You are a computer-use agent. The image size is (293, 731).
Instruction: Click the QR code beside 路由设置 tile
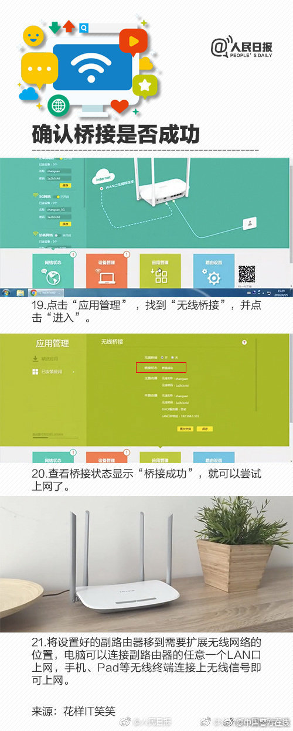tap(247, 274)
